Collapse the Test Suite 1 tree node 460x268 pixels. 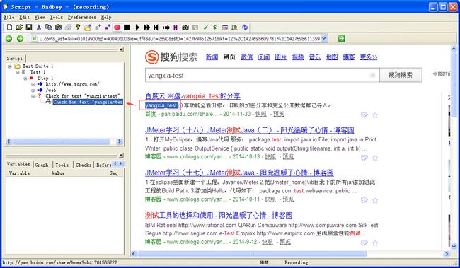(x=10, y=66)
